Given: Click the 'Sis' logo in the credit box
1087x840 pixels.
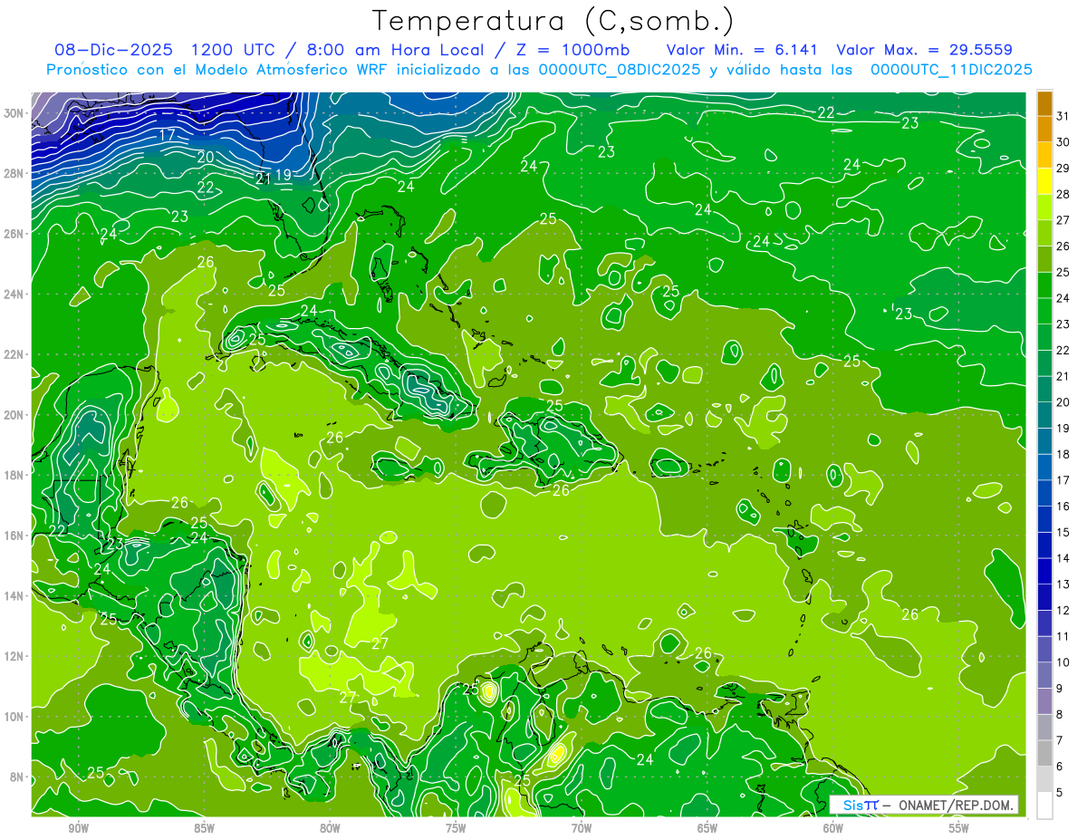Looking at the screenshot, I should [x=853, y=805].
